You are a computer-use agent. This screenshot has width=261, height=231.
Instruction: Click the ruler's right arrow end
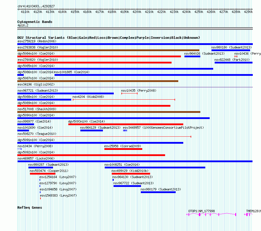[252, 9]
